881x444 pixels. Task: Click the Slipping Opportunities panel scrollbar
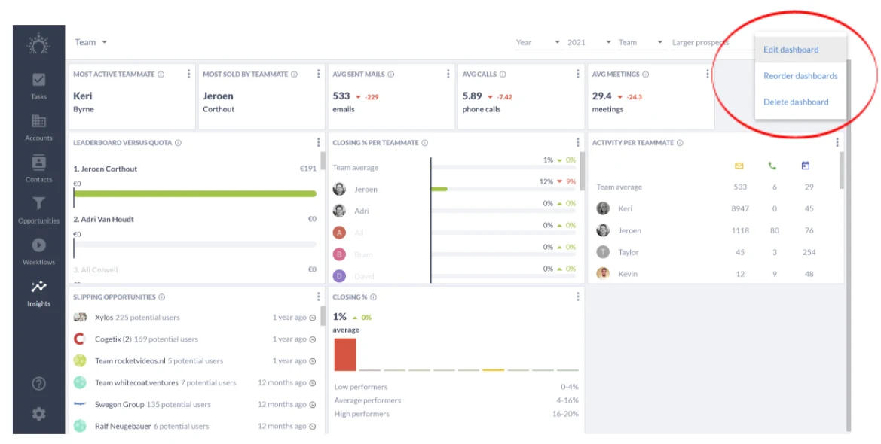323,316
